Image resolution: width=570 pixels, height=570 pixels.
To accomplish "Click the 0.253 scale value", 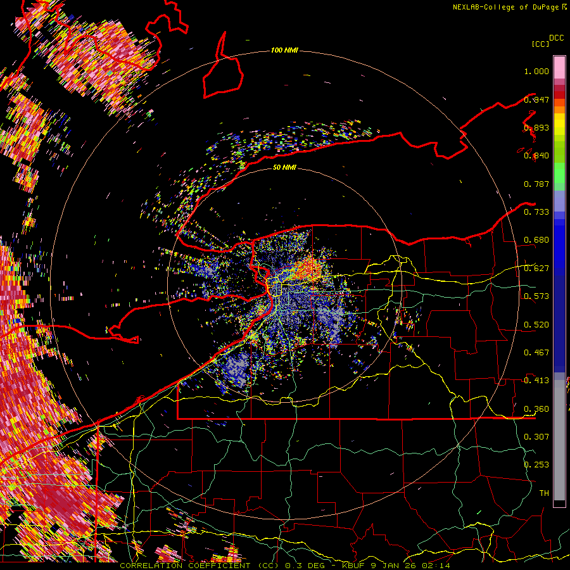I will click(536, 465).
